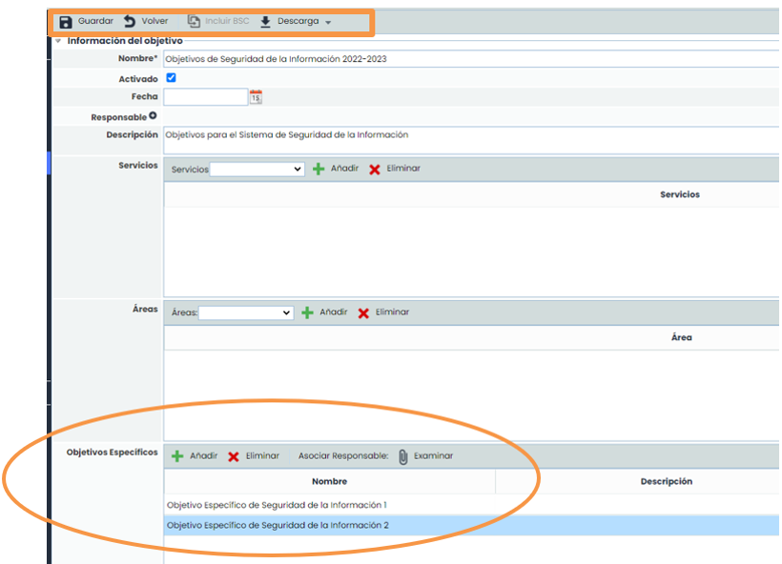
Task: Click the Nombre column header
Action: pos(329,482)
